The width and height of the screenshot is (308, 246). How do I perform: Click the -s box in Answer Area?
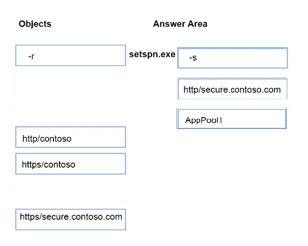(x=232, y=58)
